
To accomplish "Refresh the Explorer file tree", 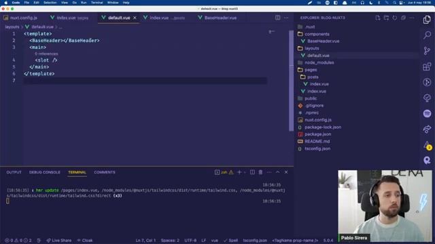I will pos(394,18).
